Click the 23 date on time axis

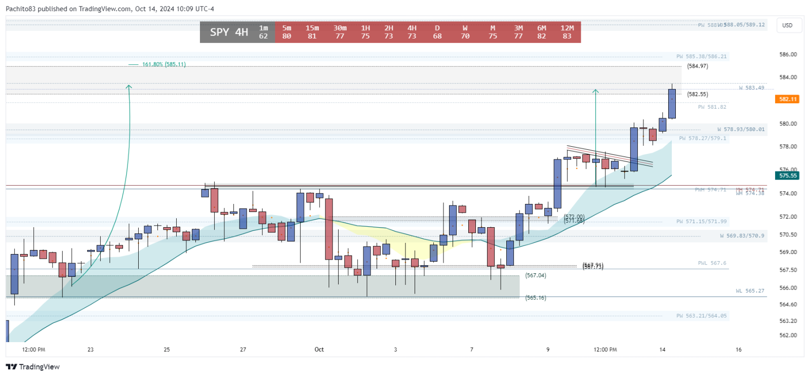[91, 350]
